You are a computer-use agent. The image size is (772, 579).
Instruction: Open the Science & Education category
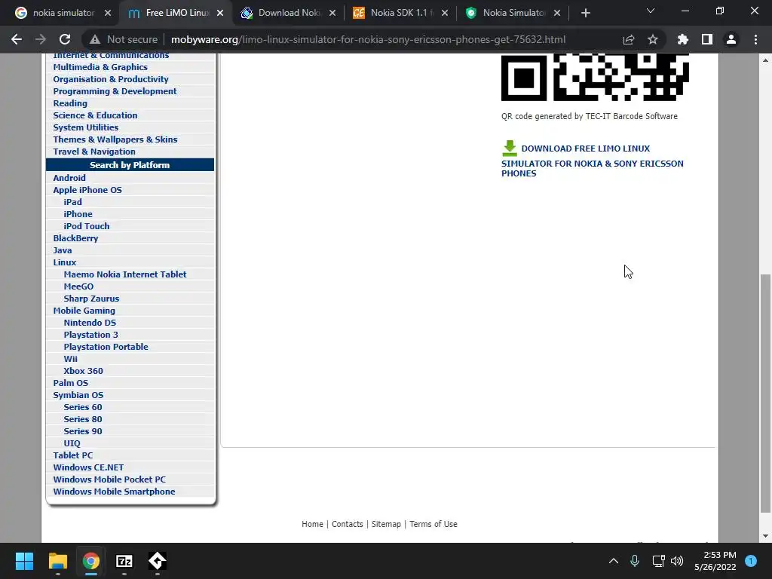[96, 115]
